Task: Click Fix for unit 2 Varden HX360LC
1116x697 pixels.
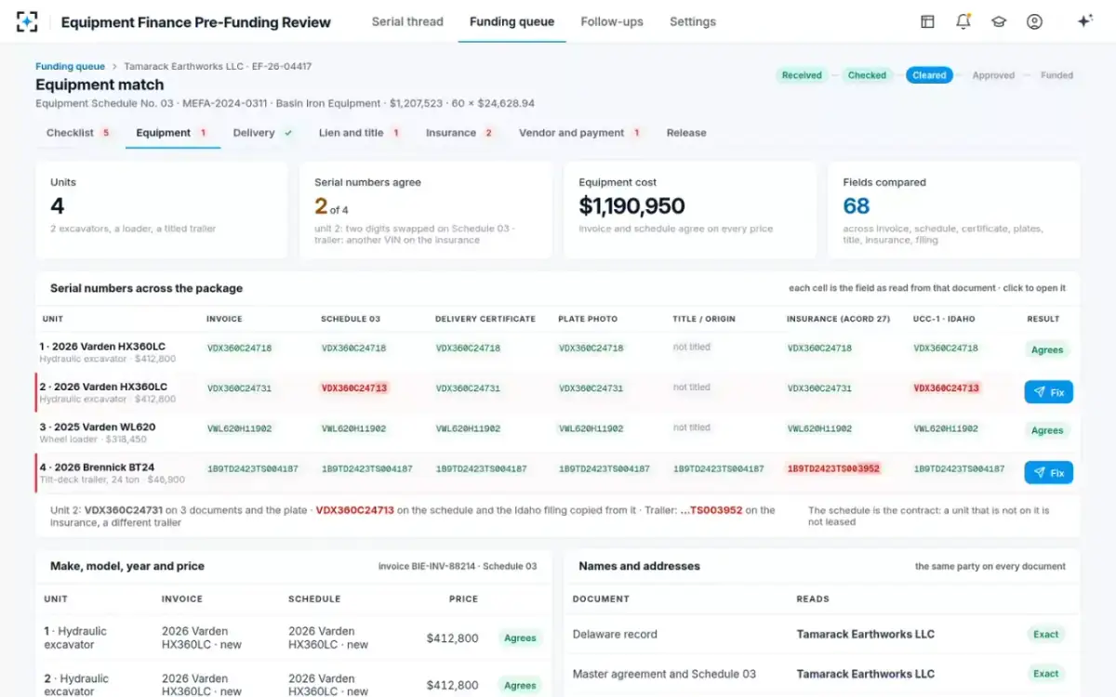Action: click(x=1048, y=392)
